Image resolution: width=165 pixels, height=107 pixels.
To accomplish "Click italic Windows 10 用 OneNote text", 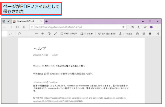I will (x=45, y=82).
